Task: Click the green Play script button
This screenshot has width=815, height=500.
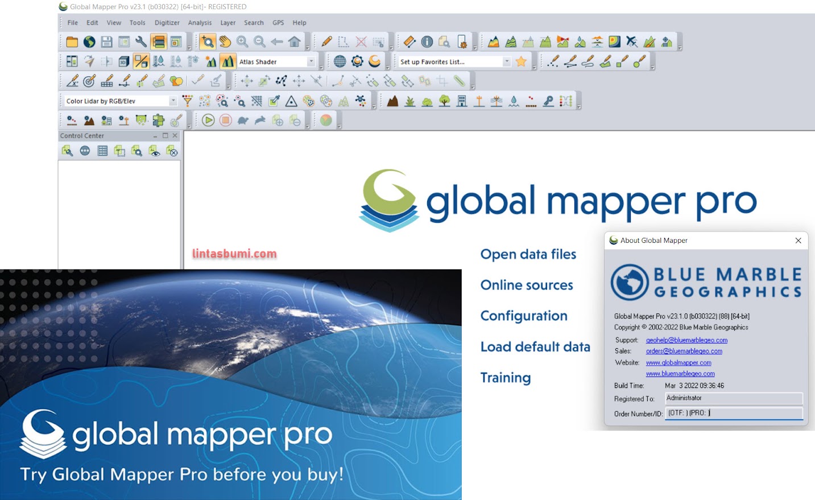Action: tap(208, 120)
